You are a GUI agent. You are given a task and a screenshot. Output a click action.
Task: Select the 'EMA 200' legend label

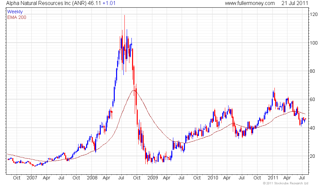point(17,17)
